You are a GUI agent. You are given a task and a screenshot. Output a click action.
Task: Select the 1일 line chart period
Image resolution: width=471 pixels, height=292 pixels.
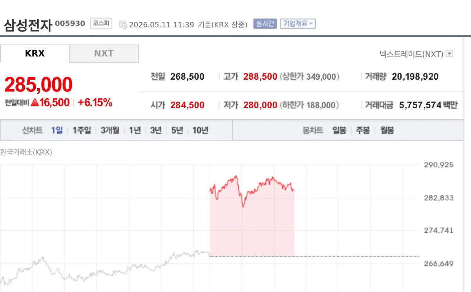tap(57, 130)
